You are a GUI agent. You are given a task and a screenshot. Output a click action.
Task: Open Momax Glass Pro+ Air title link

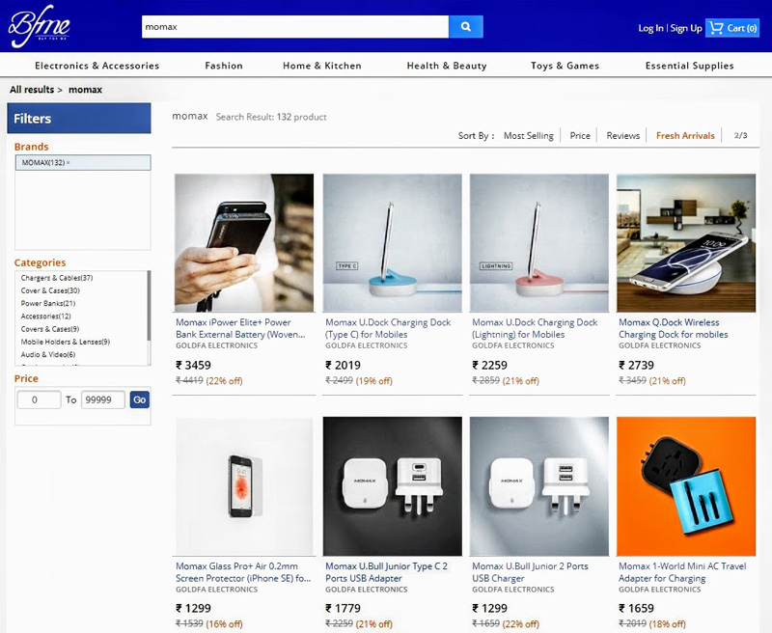tap(243, 572)
